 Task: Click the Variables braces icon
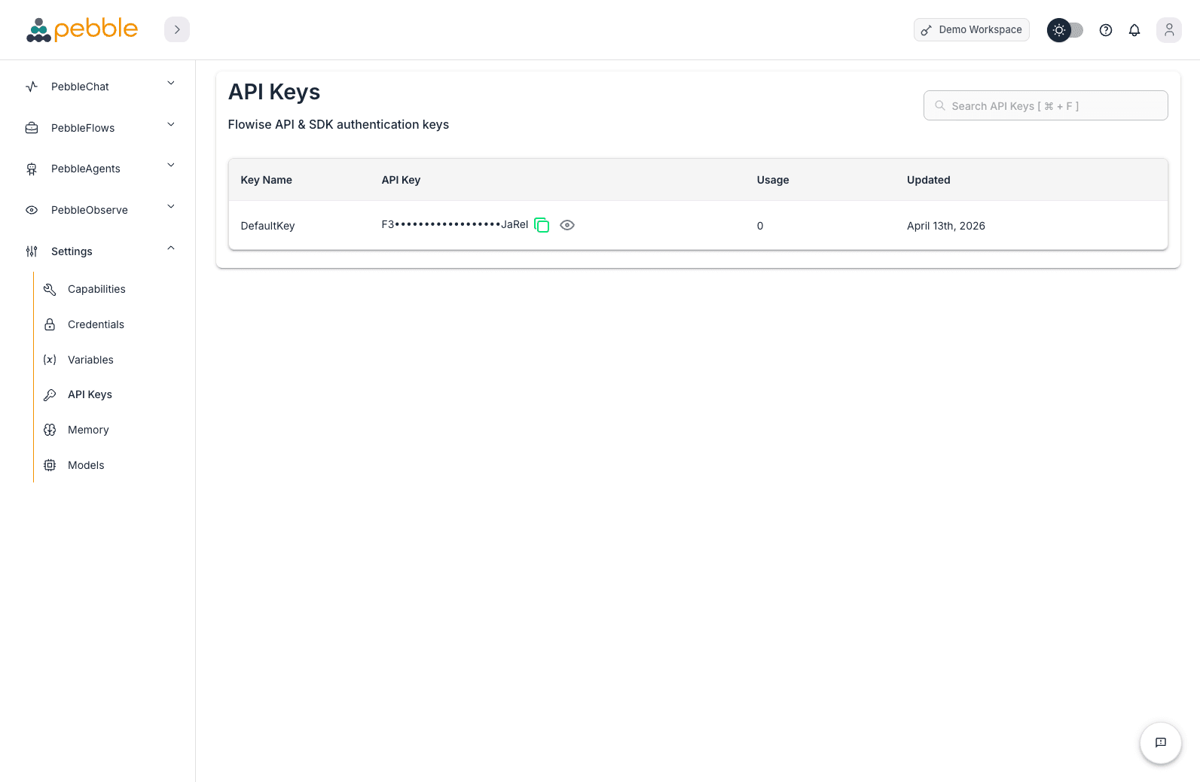tap(50, 360)
